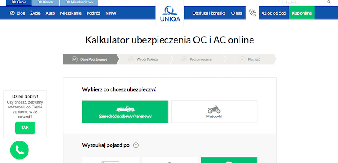Open the Blog menu item
The height and width of the screenshot is (163, 338).
coord(21,13)
